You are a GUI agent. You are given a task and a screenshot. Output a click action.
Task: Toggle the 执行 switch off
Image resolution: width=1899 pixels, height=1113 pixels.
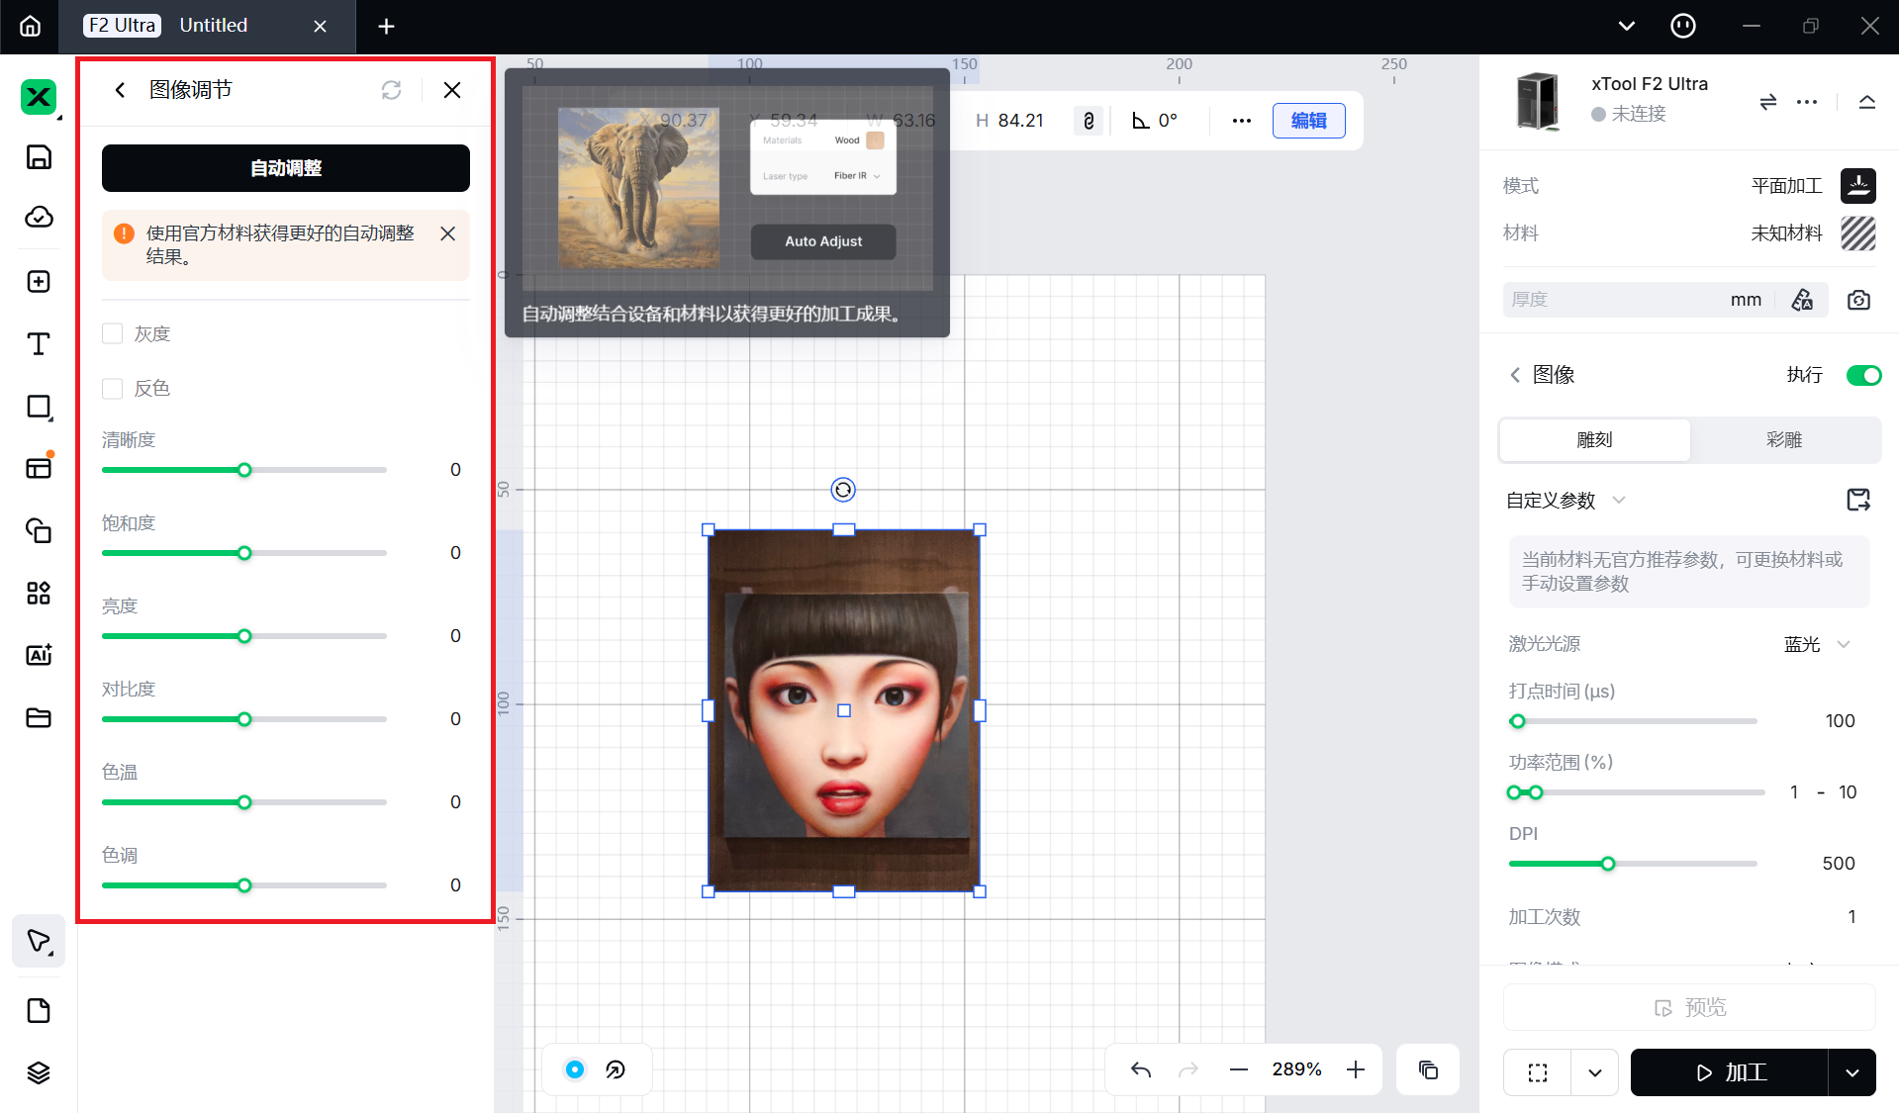(1863, 375)
